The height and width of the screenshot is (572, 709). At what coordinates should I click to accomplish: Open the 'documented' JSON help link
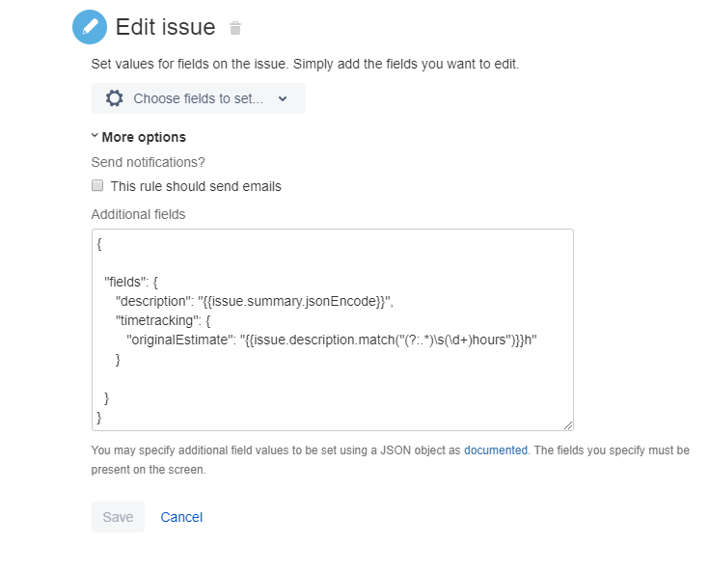(496, 450)
